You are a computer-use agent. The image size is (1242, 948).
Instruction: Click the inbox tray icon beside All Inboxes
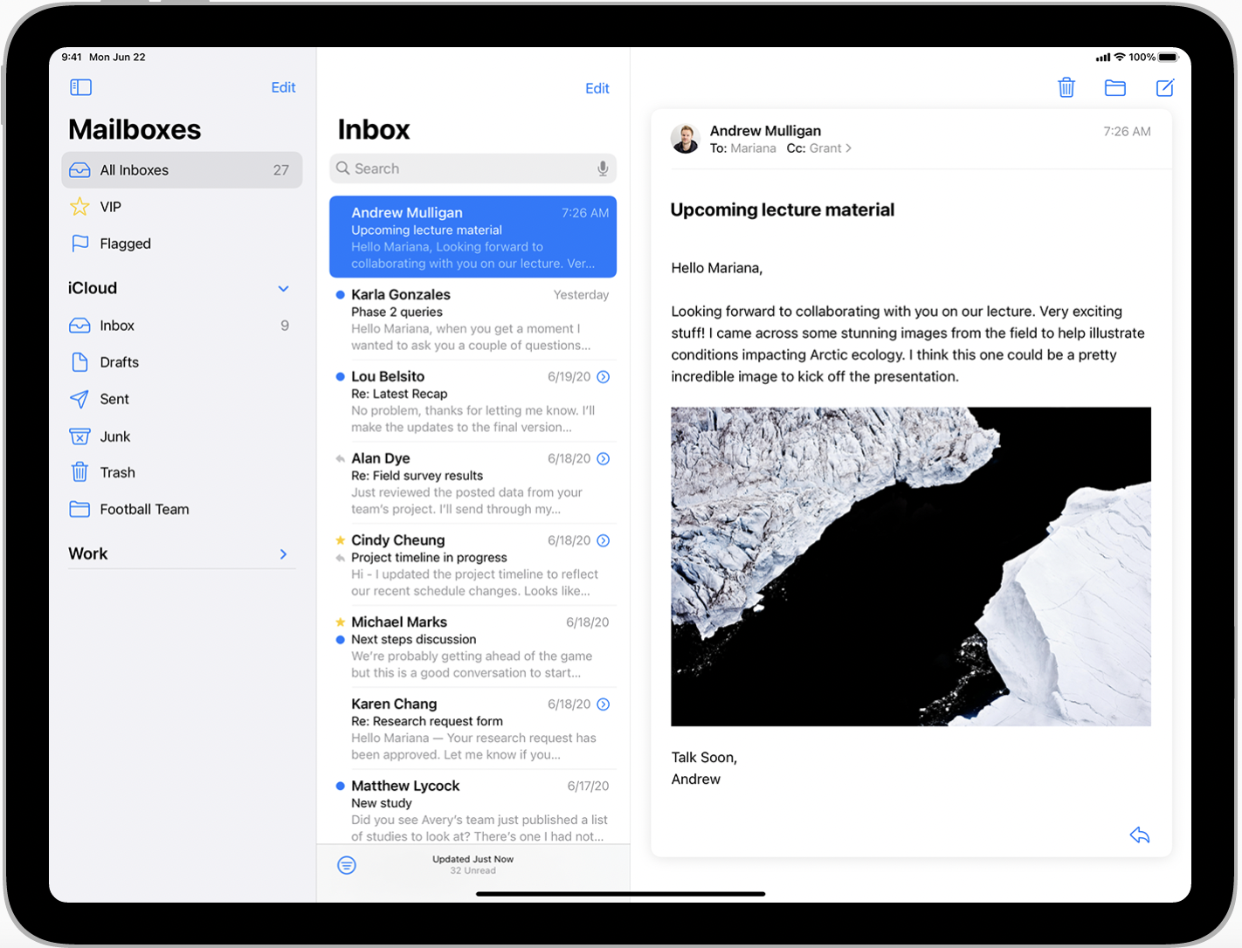click(x=79, y=170)
